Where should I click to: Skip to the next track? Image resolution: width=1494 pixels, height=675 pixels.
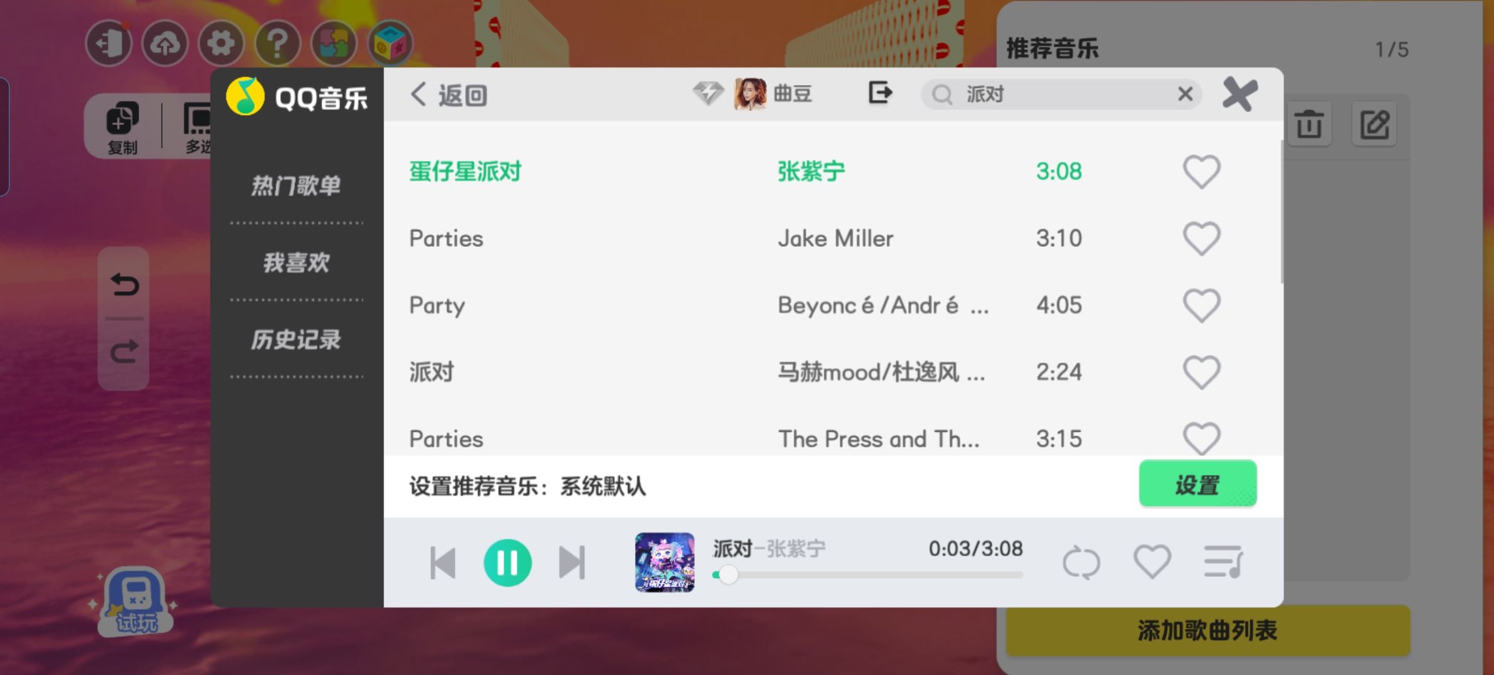point(572,562)
